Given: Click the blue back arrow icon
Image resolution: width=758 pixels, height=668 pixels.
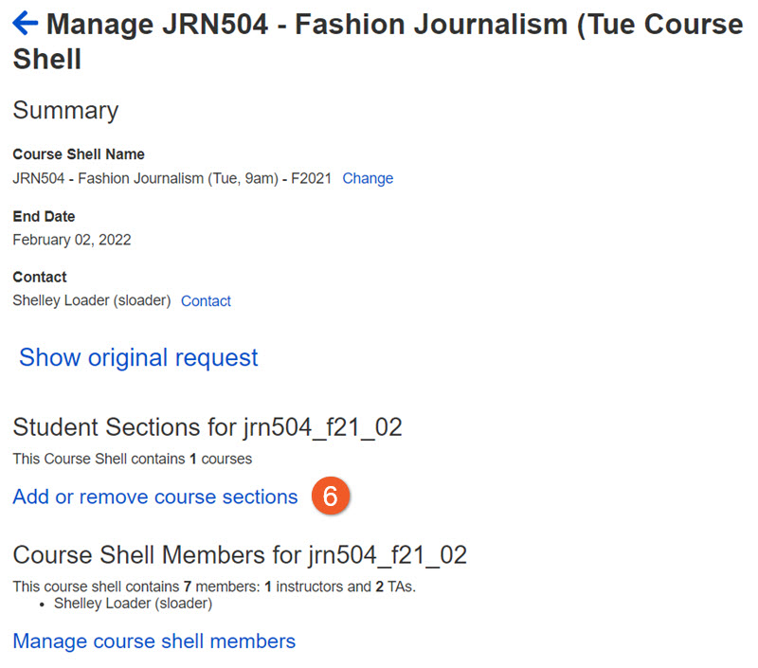Looking at the screenshot, I should click(26, 24).
